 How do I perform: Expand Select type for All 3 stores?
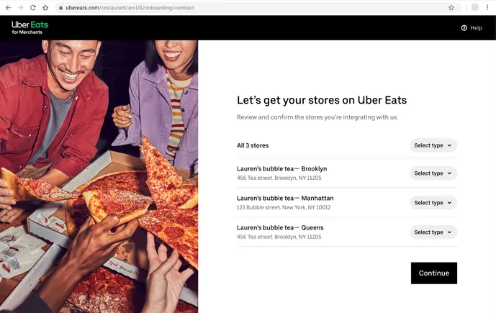pos(433,145)
